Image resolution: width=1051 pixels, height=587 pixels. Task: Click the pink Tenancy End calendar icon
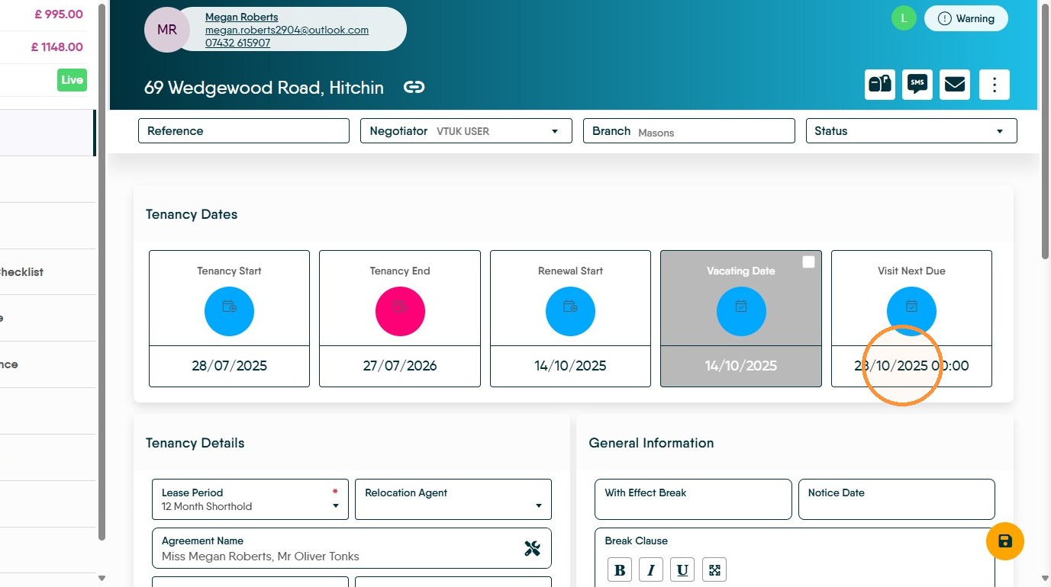click(x=400, y=311)
